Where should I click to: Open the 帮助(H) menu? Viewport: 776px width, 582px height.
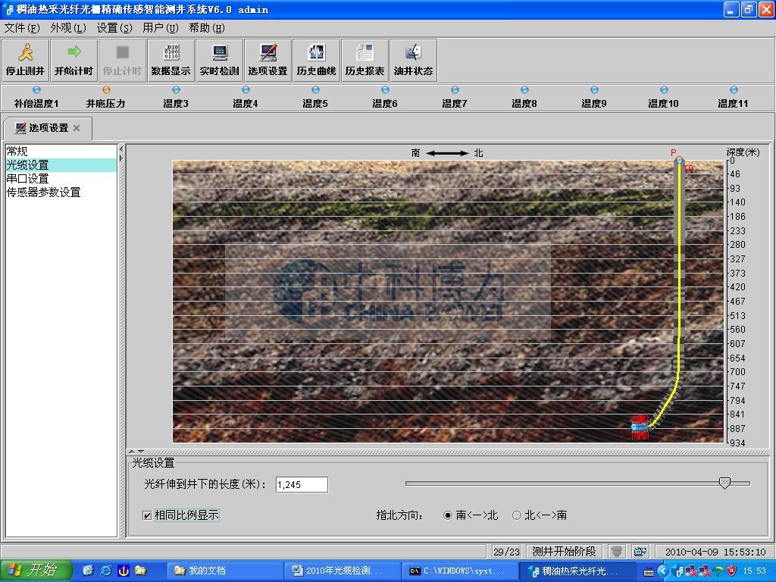click(x=207, y=28)
